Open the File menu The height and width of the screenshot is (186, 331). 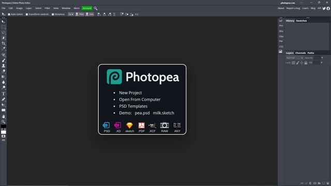tap(4, 8)
